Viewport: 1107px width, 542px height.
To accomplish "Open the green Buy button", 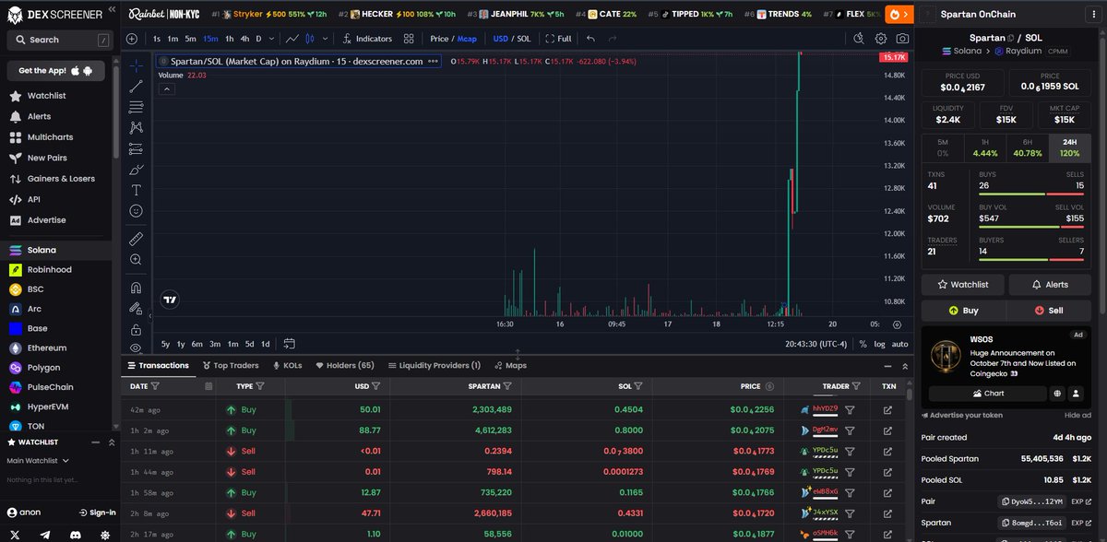I will click(963, 311).
